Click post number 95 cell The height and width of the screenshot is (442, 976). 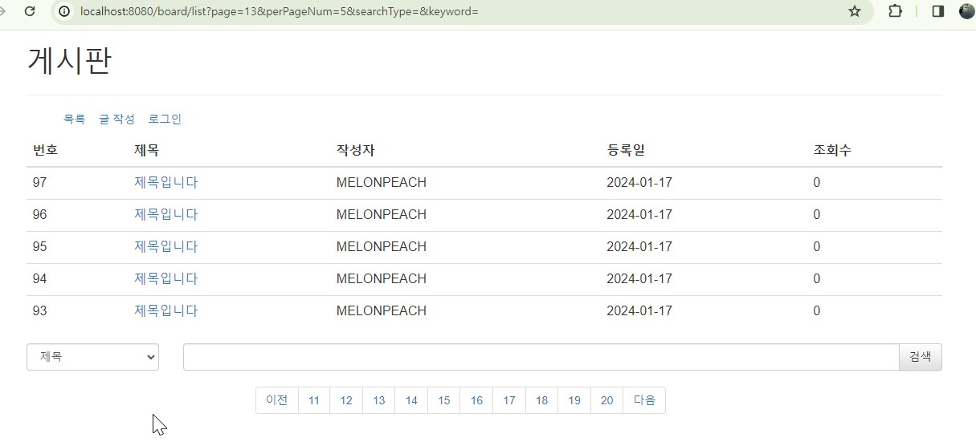coord(40,246)
